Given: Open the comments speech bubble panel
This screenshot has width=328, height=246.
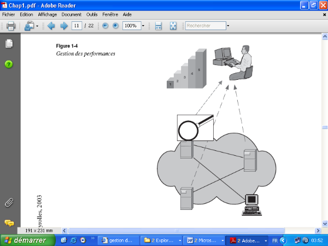Looking at the screenshot, I should pyautogui.click(x=9, y=223).
